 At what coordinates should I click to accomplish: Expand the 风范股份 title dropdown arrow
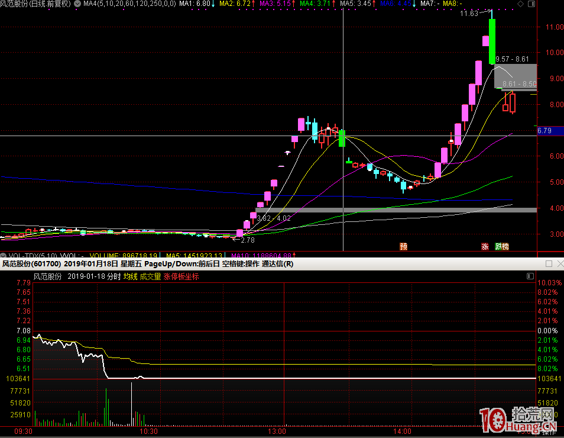pos(77,4)
